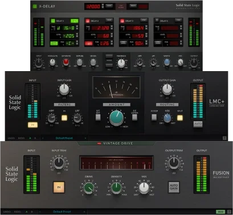Click Vintage Drive ECO button

point(220,212)
